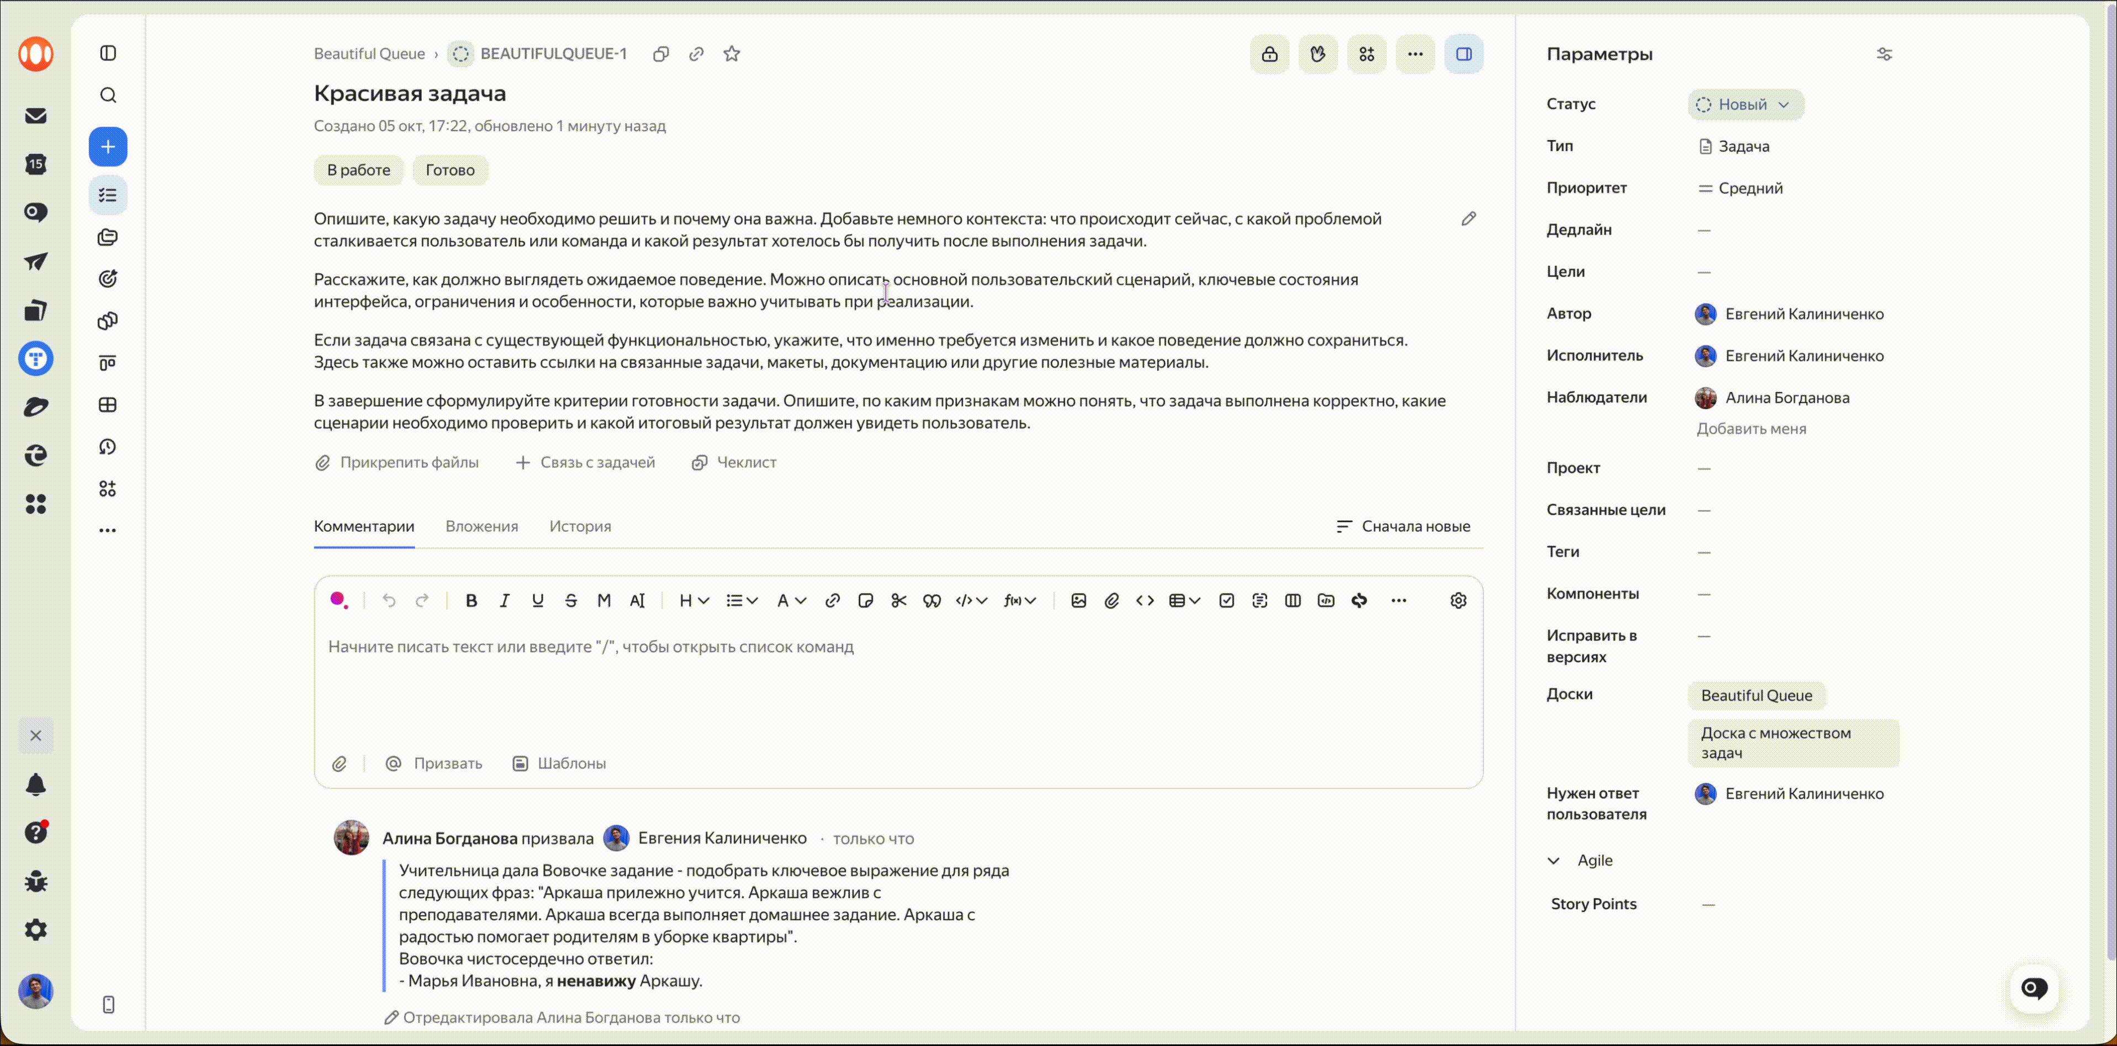Open the Шаблоны templates button

(559, 764)
